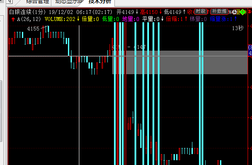The height and width of the screenshot is (165, 252).
Task: Click the green 低量:0 readout
Action: pyautogui.click(x=110, y=19)
